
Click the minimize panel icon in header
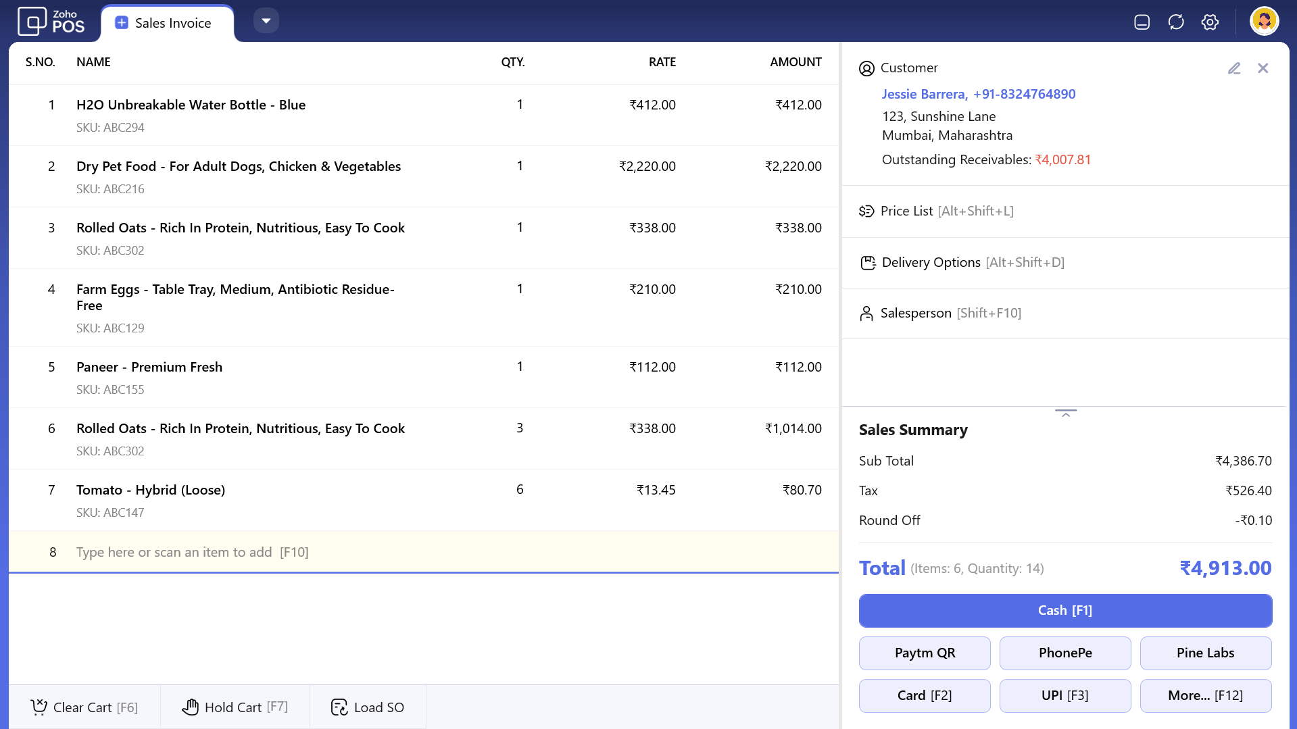[1142, 22]
